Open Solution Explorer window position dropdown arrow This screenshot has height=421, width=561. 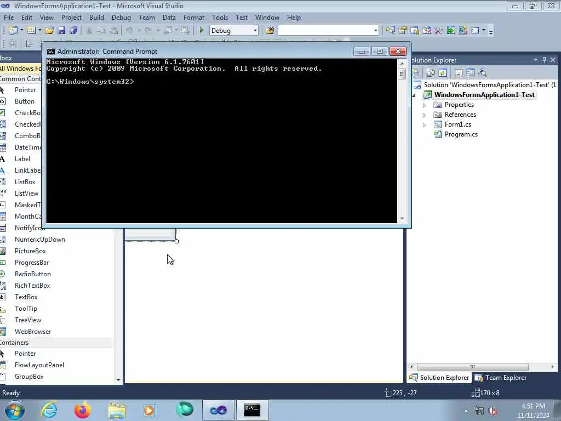[536, 60]
